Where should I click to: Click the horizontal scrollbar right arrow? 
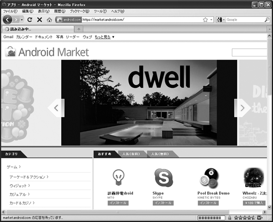(x=265, y=212)
